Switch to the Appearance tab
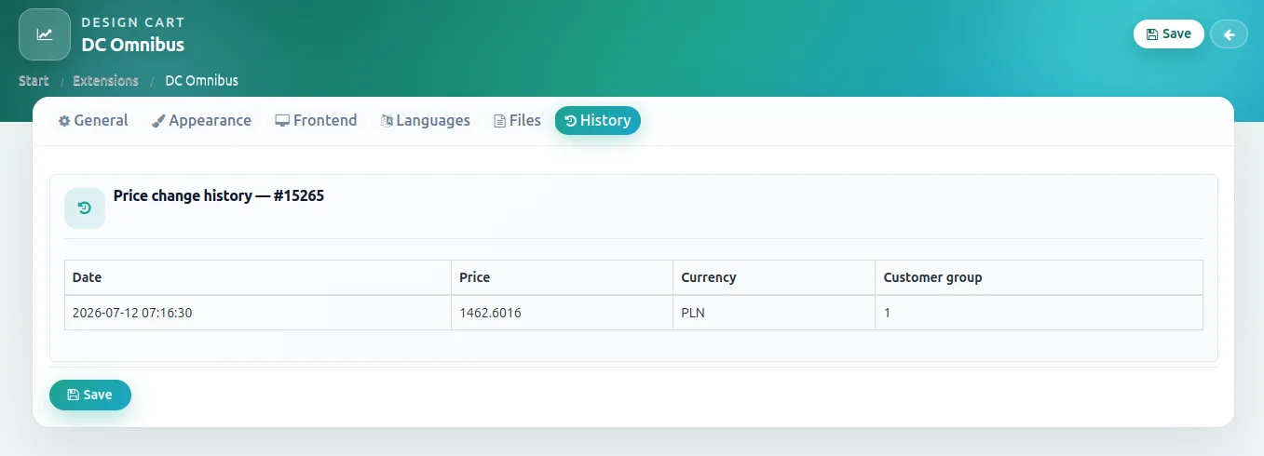 (201, 121)
